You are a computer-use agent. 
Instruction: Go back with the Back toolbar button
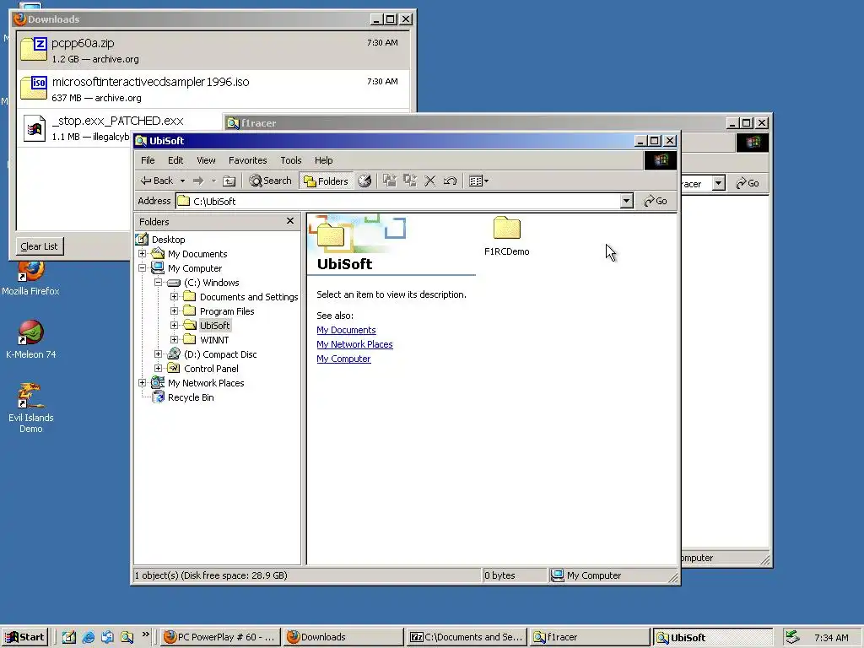click(x=156, y=181)
